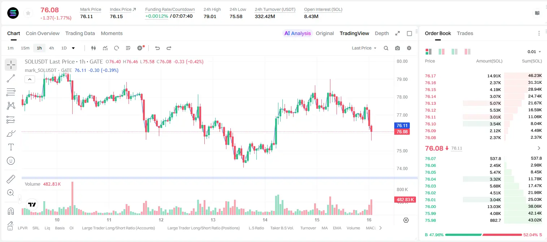This screenshot has height=242, width=547.
Task: Collapse the indicator legend chevron
Action: click(x=30, y=79)
